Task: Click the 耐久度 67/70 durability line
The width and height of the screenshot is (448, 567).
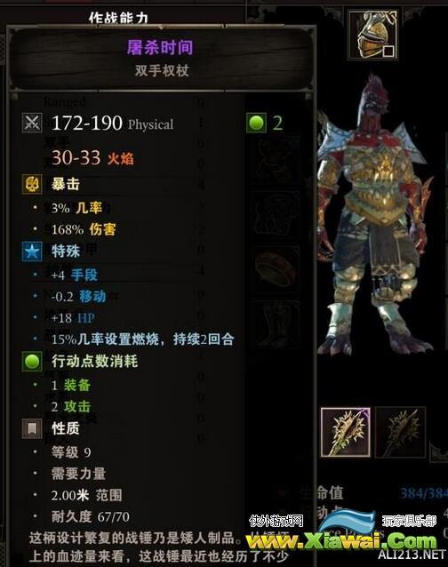Action: 91,516
